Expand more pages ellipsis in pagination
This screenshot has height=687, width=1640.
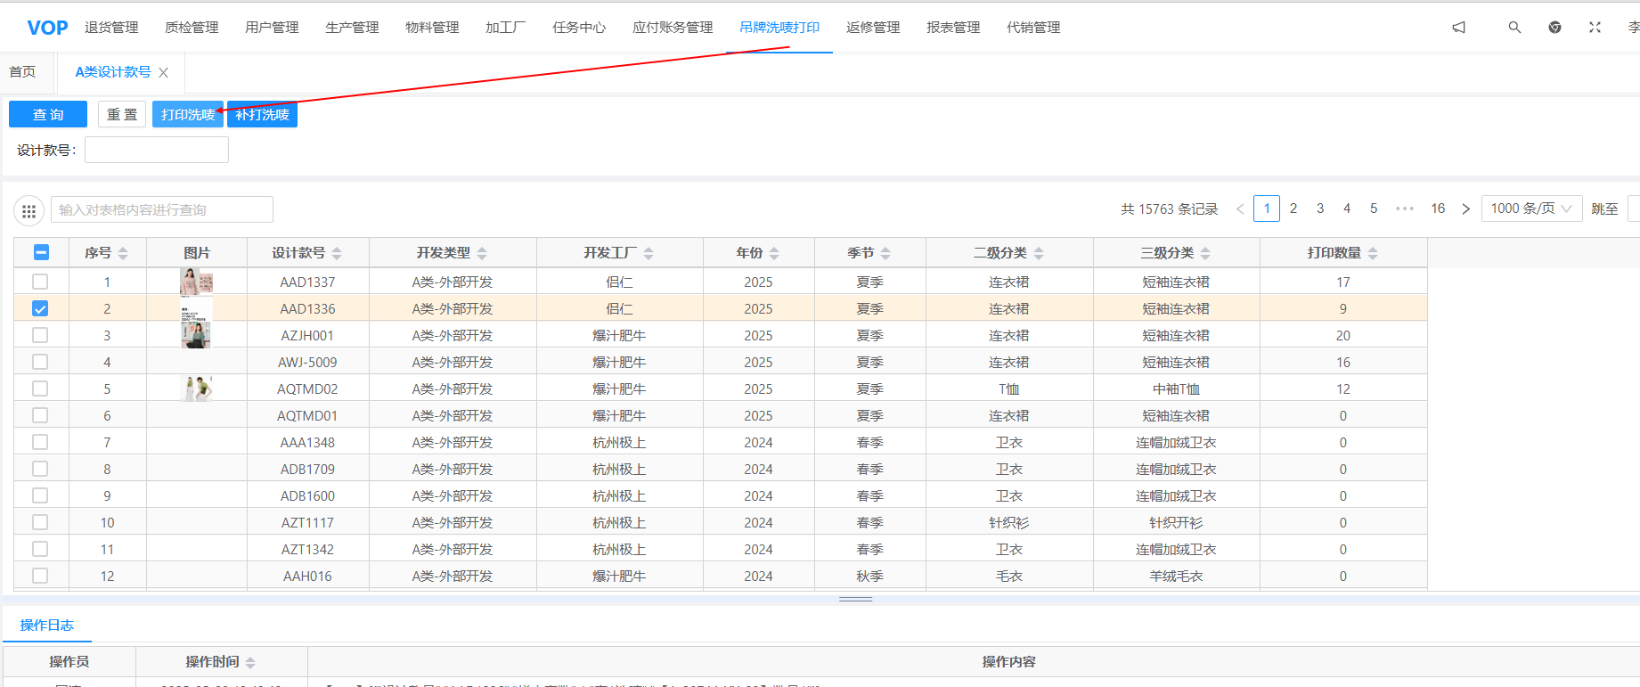pyautogui.click(x=1405, y=209)
